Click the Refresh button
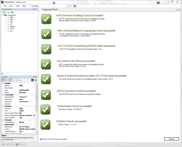Image resolution: width=182 pixels, height=147 pixels. pyautogui.click(x=172, y=139)
